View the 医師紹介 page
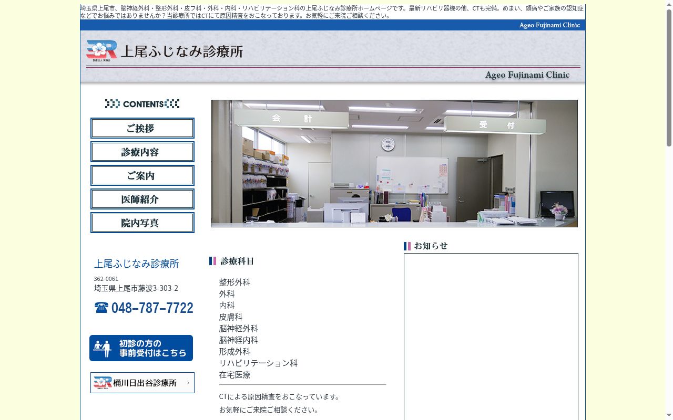673x420 pixels. pyautogui.click(x=142, y=199)
